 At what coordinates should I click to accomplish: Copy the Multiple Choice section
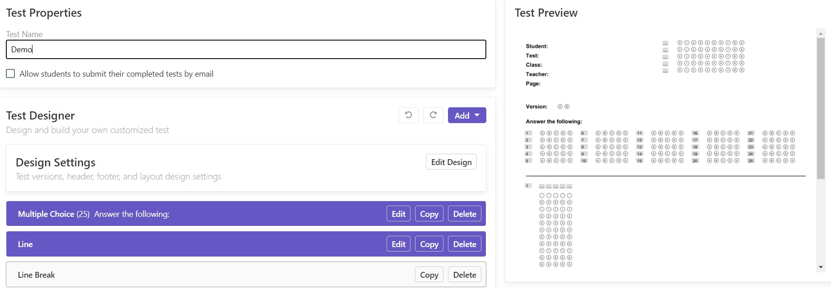pyautogui.click(x=429, y=214)
